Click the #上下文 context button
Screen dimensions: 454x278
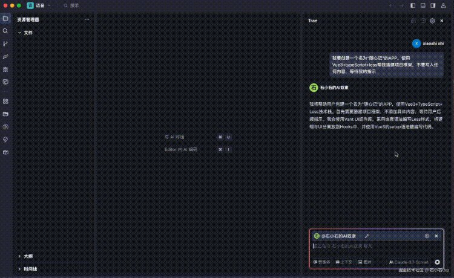pos(344,262)
